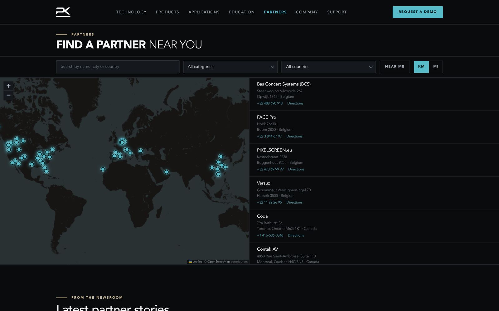Open the Education menu
The image size is (499, 311).
(242, 12)
